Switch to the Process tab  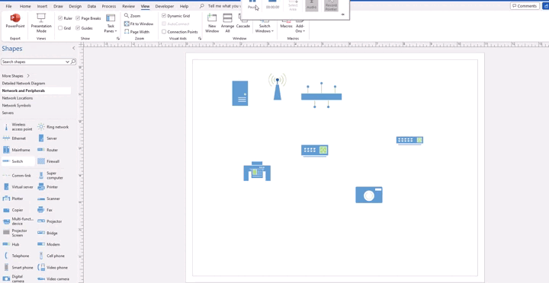tap(109, 6)
